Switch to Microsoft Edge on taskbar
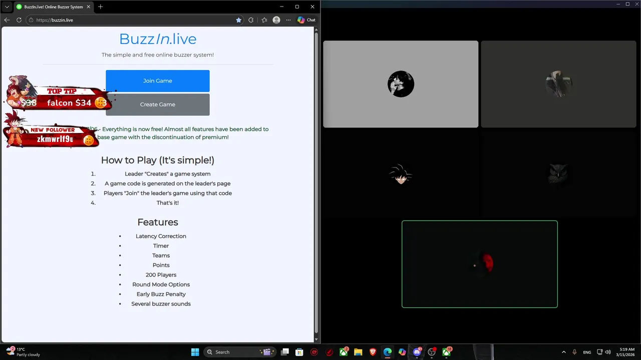 [x=388, y=352]
